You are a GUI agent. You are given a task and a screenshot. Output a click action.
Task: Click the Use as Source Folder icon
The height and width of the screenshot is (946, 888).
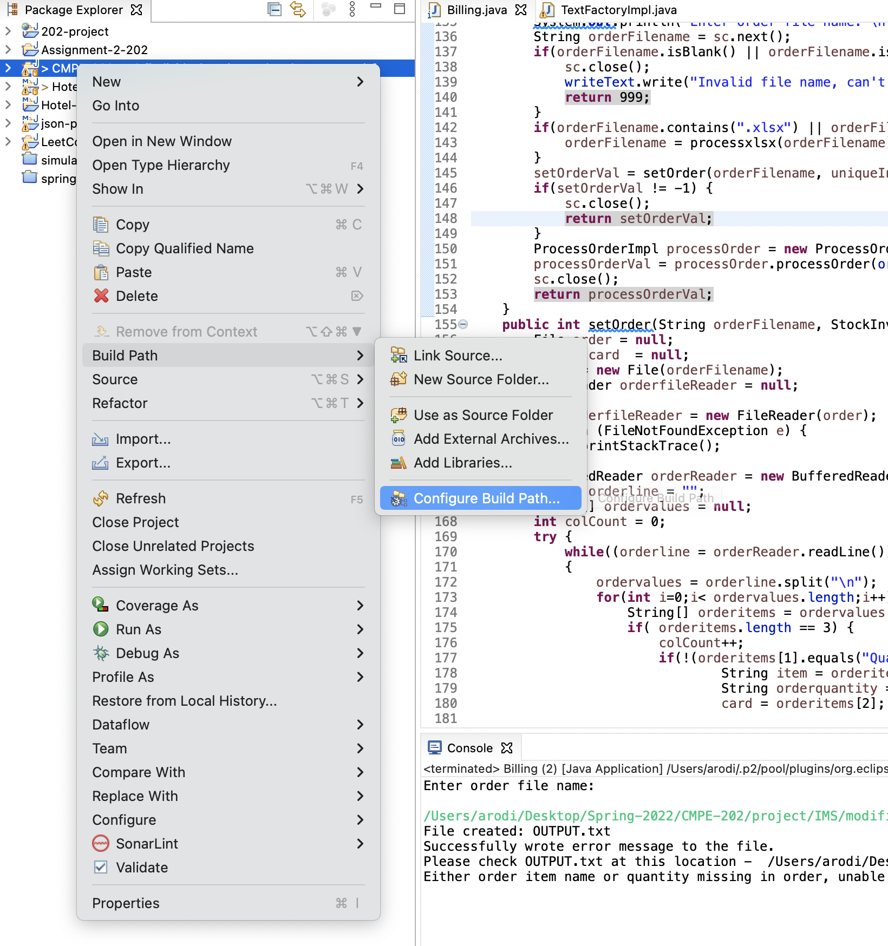[x=399, y=415]
